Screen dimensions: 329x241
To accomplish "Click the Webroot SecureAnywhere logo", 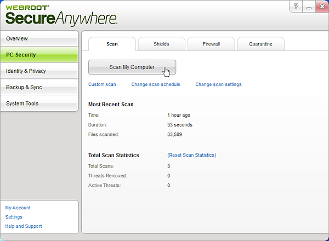I will [61, 15].
